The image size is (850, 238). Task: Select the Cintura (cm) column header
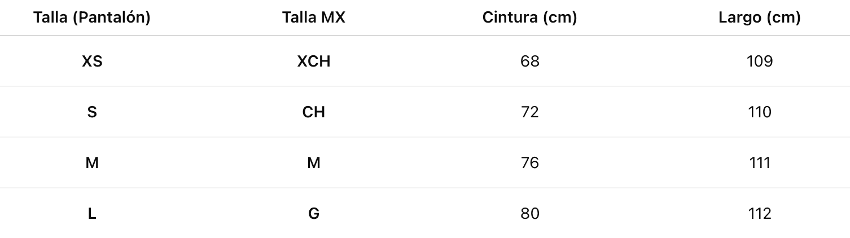529,17
